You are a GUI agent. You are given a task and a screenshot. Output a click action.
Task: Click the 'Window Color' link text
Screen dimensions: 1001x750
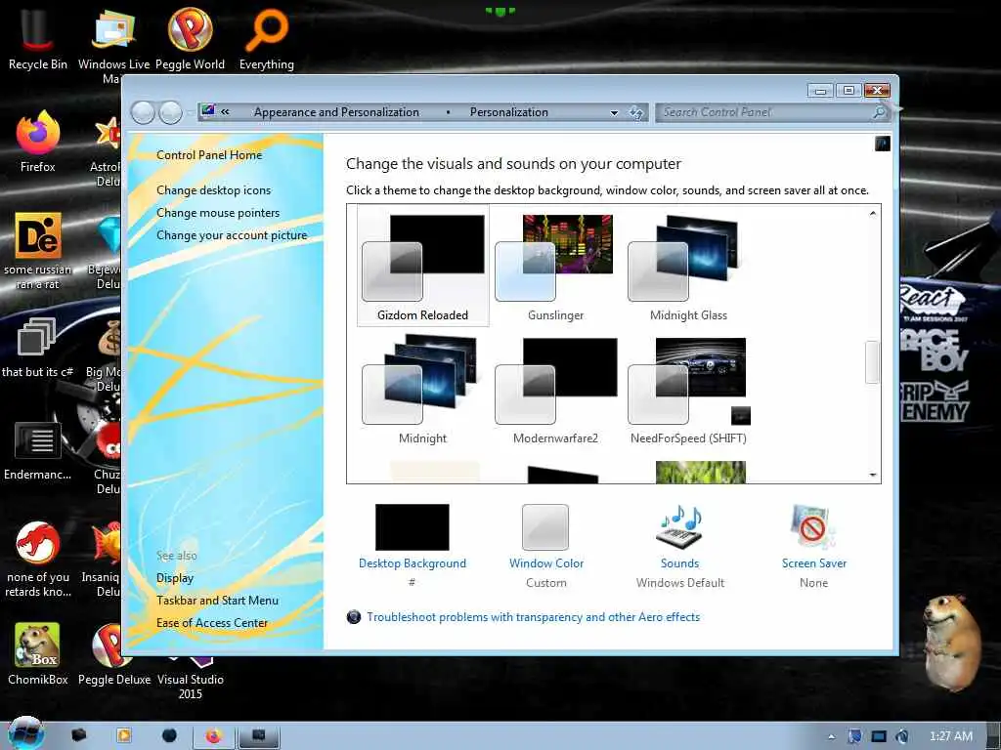546,563
